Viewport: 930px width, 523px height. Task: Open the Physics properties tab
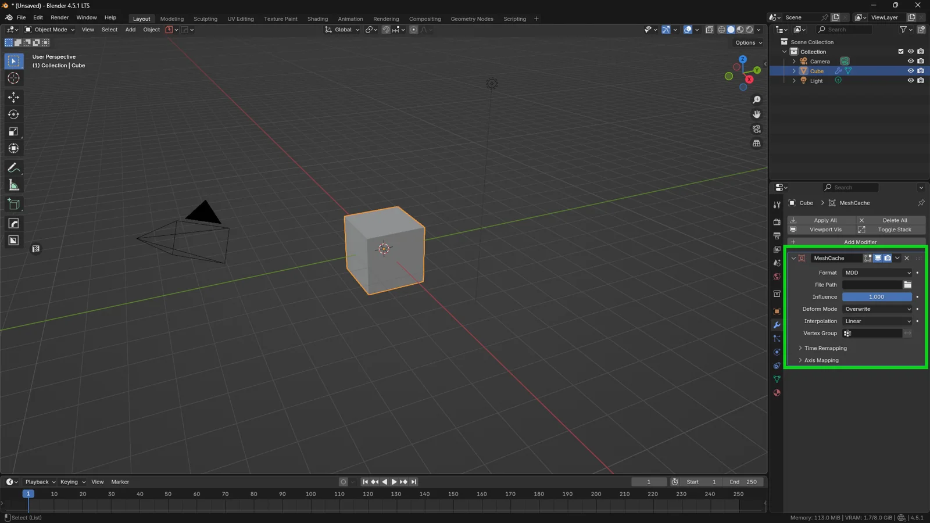tap(777, 352)
